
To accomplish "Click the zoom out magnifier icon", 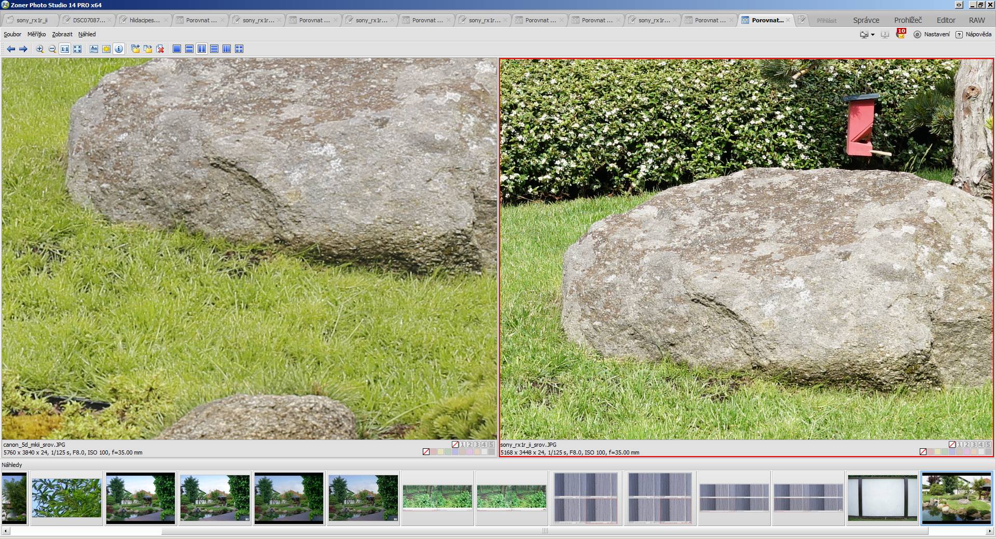I will (52, 49).
